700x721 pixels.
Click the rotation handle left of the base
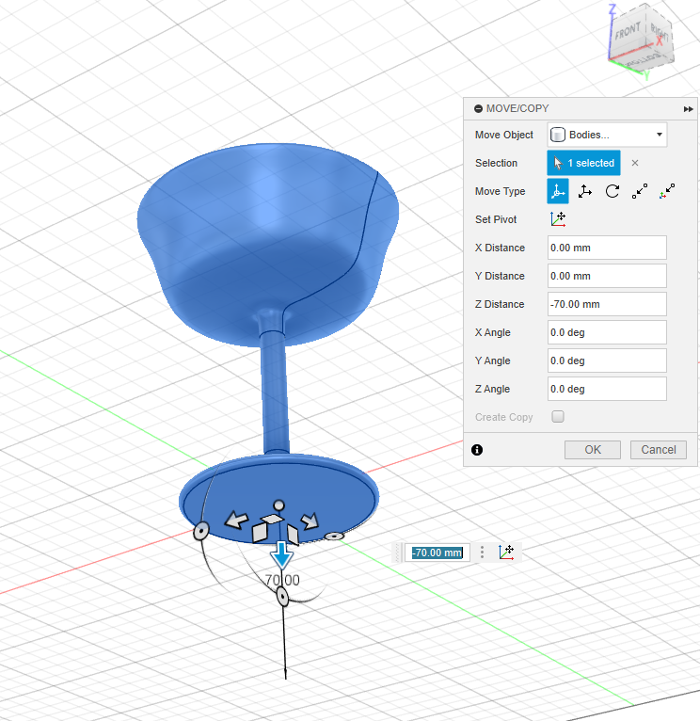click(x=200, y=532)
